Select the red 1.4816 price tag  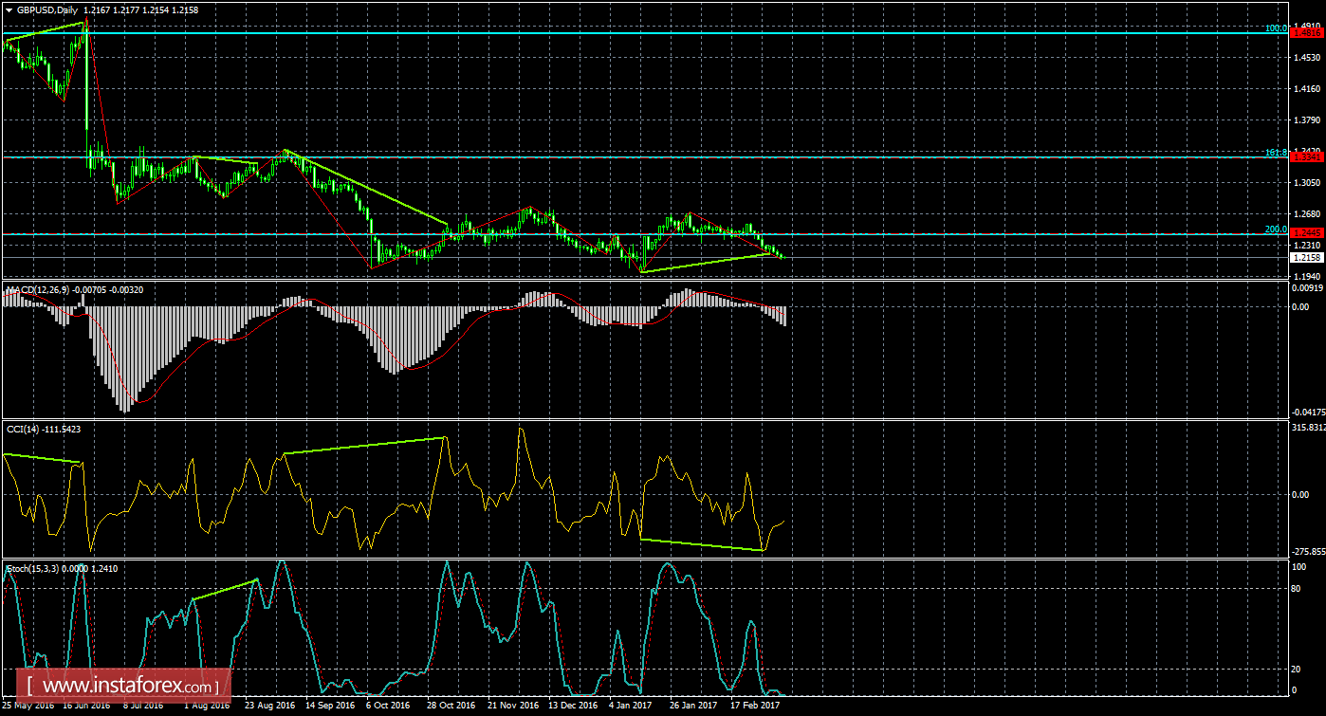click(1308, 32)
